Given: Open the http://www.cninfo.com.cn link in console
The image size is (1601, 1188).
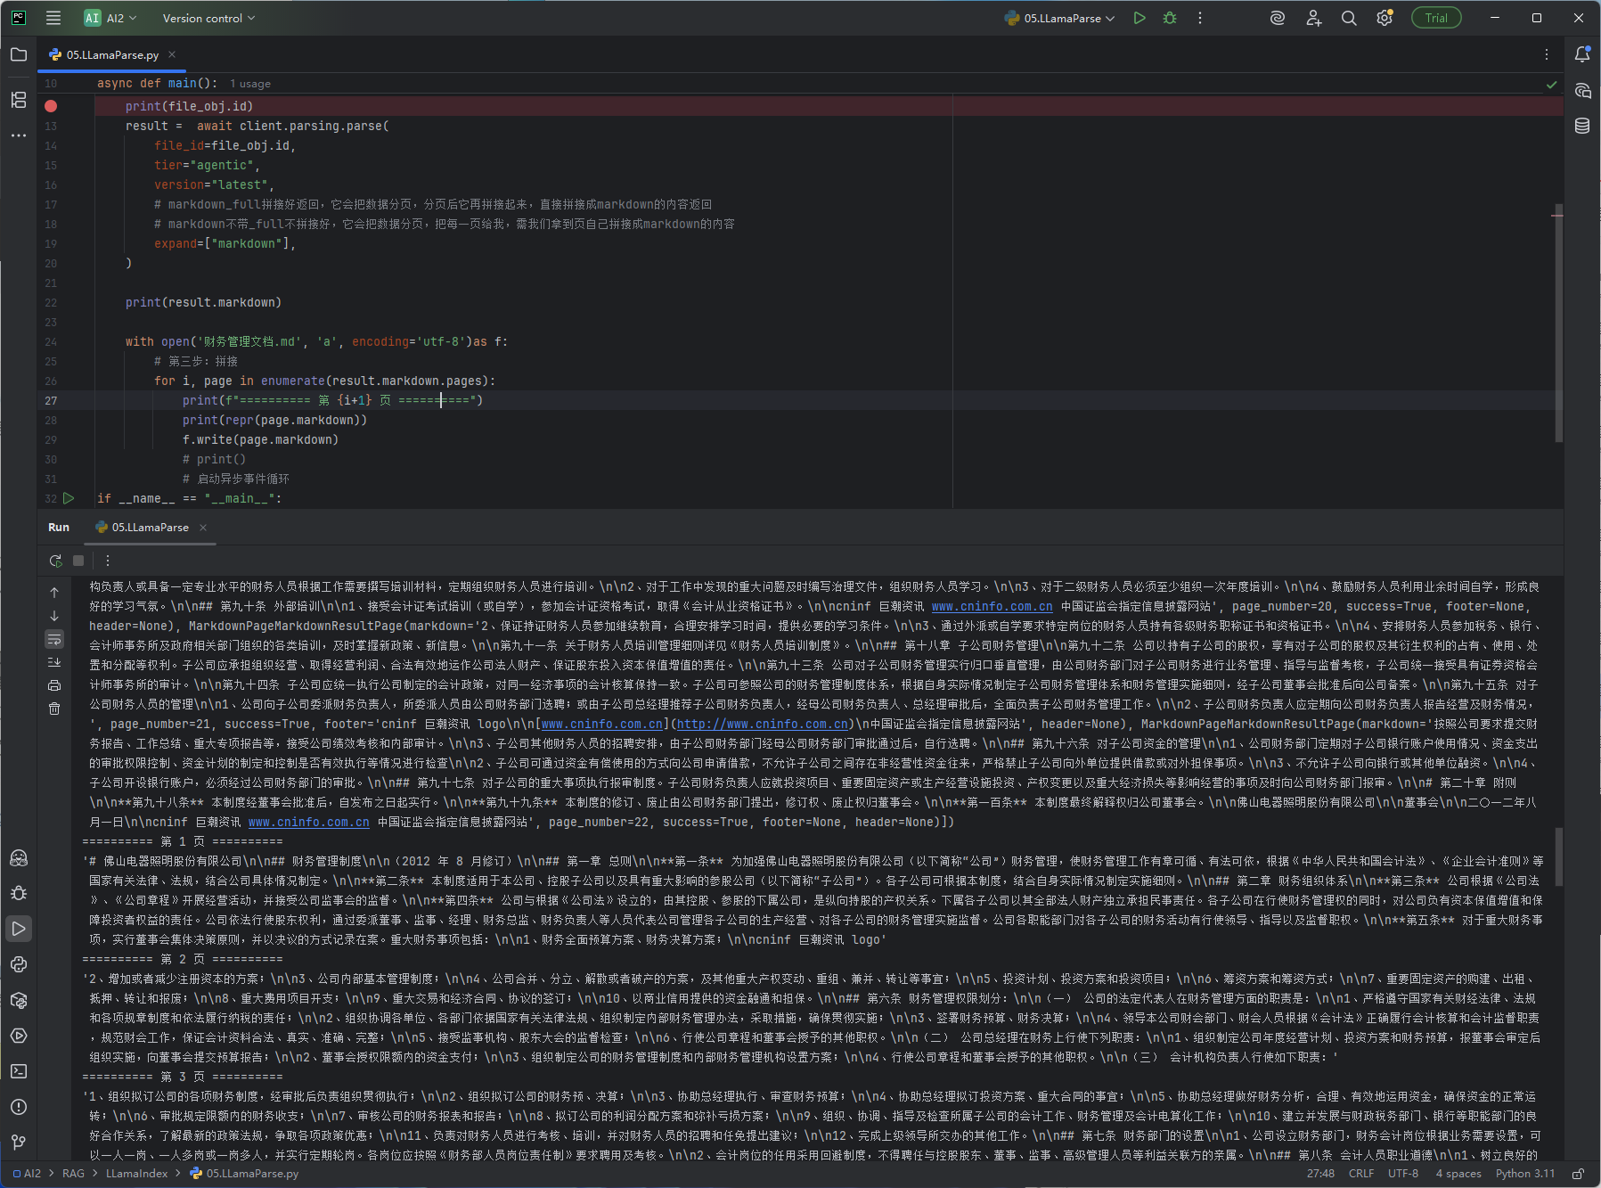Looking at the screenshot, I should 763,724.
